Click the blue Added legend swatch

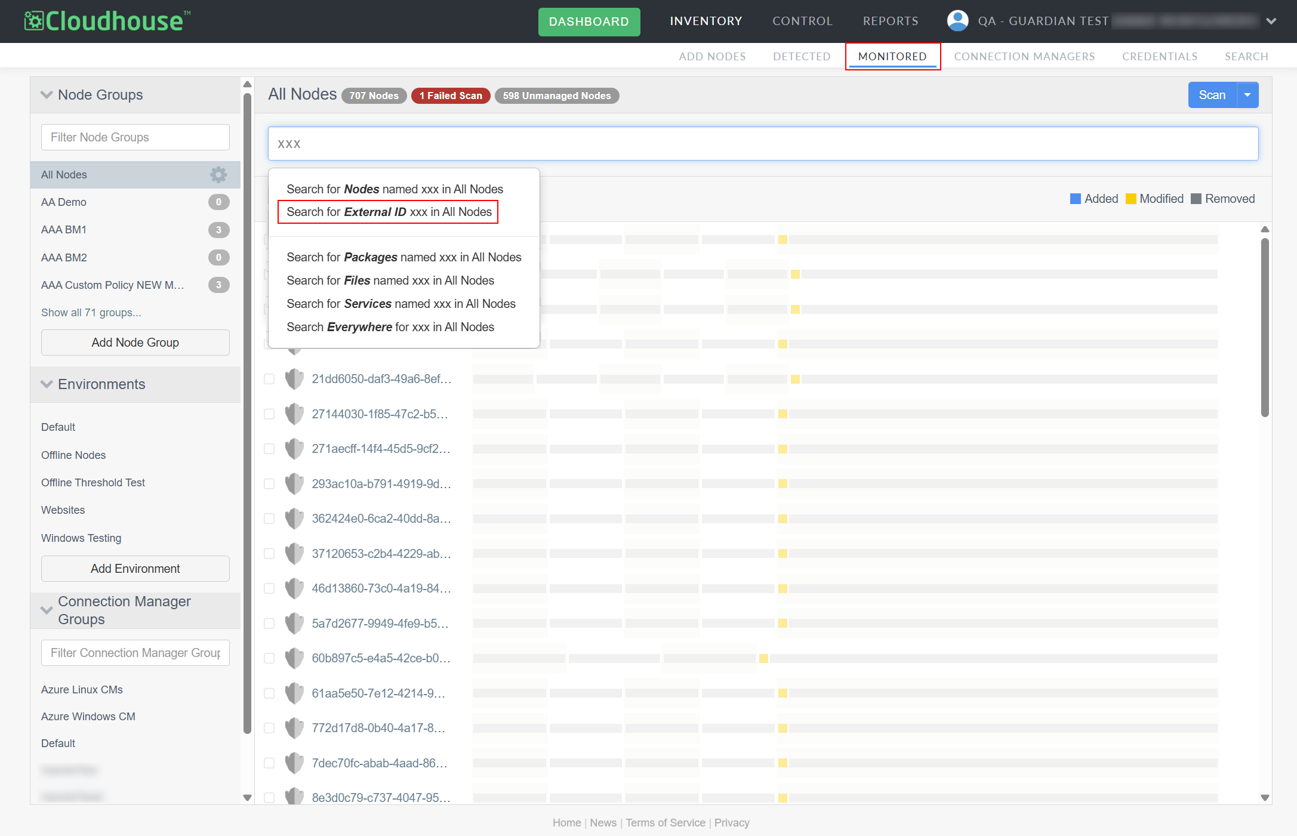pyautogui.click(x=1075, y=199)
